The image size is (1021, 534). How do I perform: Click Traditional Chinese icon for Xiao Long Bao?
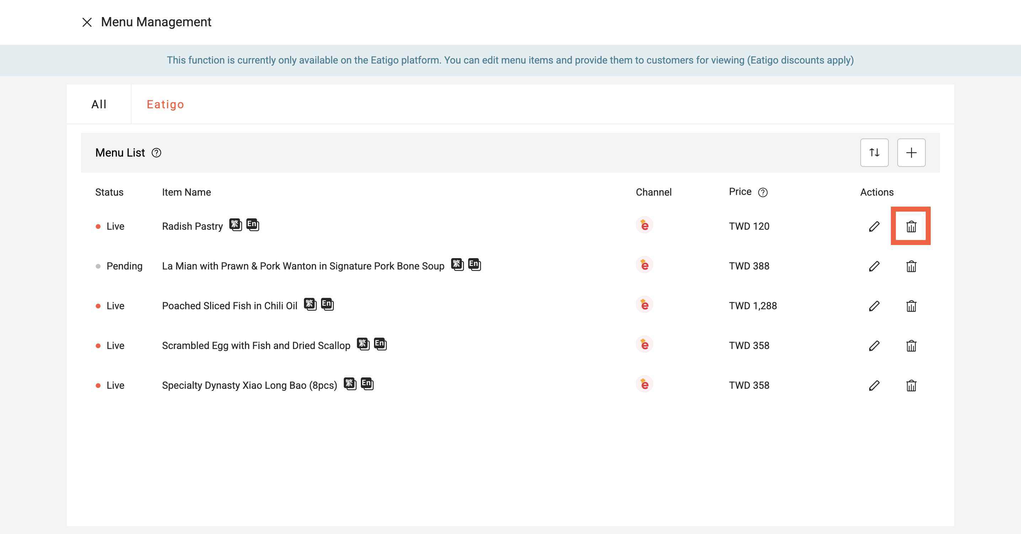pyautogui.click(x=350, y=383)
